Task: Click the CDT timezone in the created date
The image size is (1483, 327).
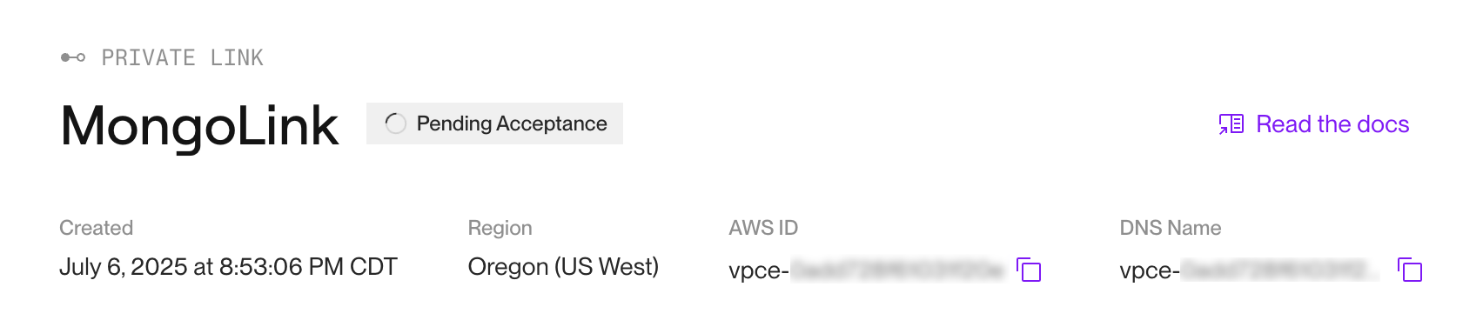Action: [373, 267]
